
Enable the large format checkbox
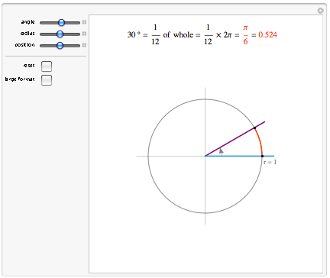click(x=47, y=80)
